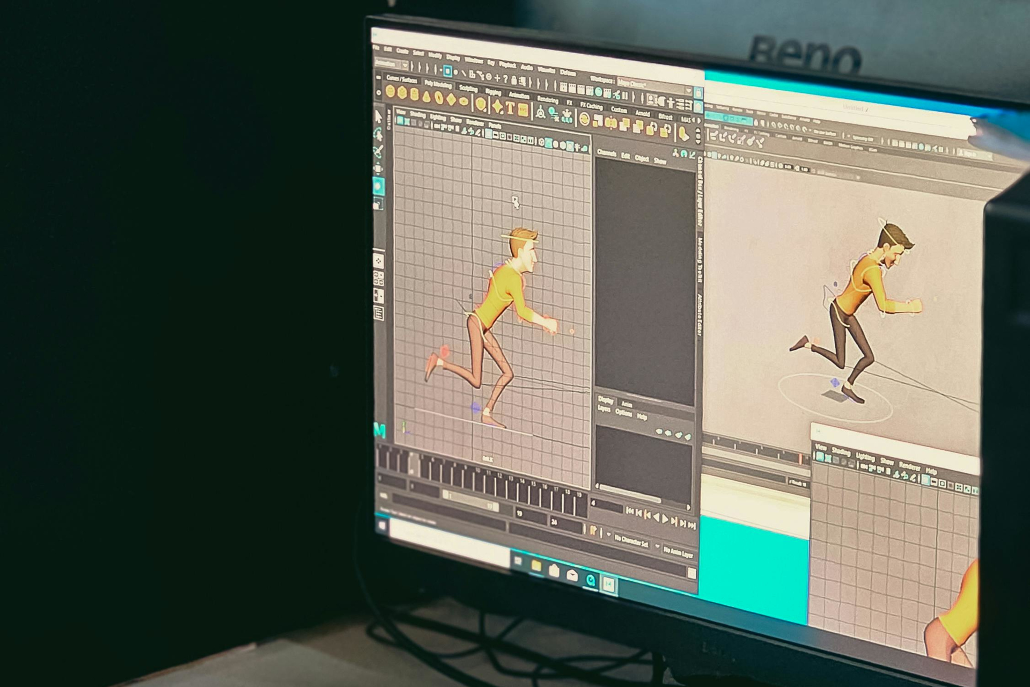Choose the Paint Selection tool in the toolbox

378,151
